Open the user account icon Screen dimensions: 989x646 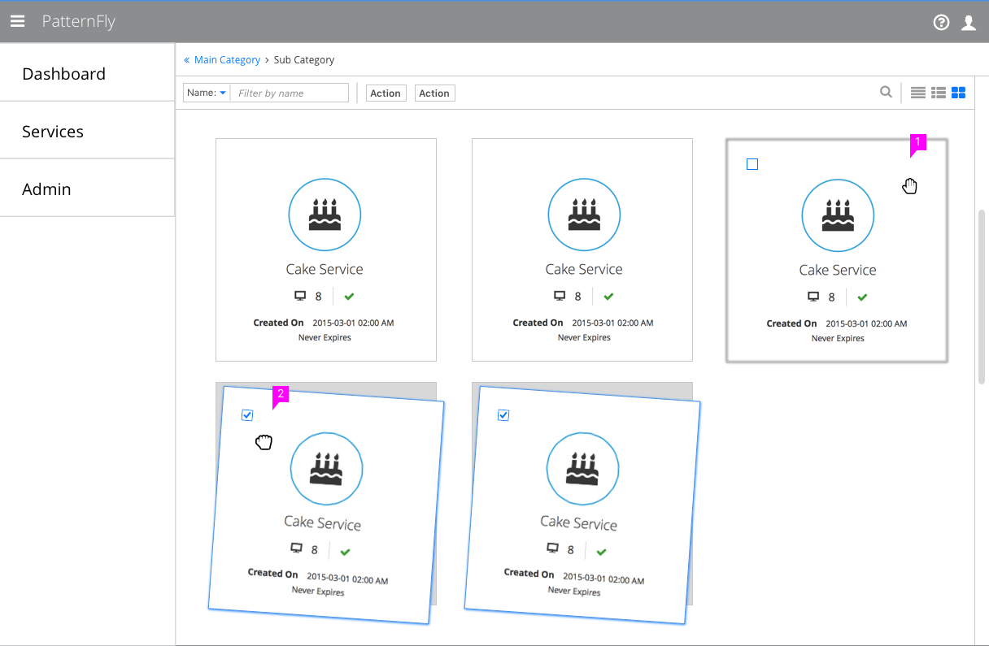[x=969, y=23]
